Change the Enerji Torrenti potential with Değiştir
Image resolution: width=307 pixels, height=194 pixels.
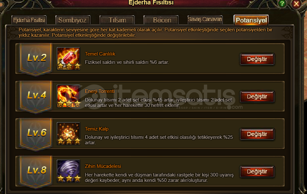[x=257, y=97]
